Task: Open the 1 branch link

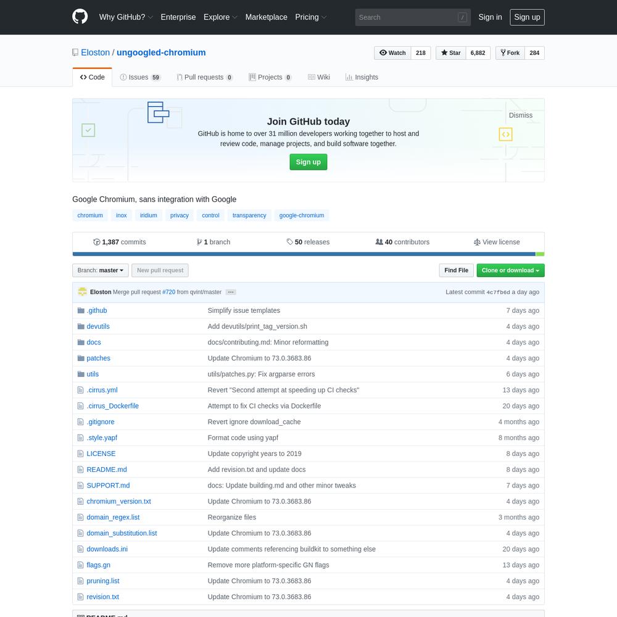Action: click(x=213, y=242)
